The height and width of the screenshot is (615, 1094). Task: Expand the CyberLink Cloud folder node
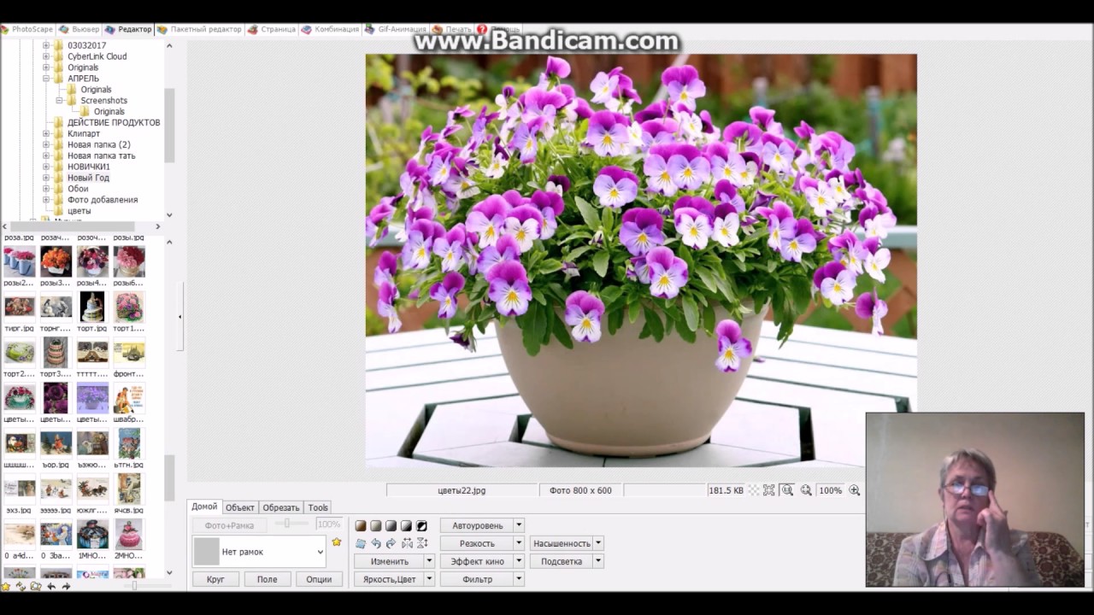[46, 56]
